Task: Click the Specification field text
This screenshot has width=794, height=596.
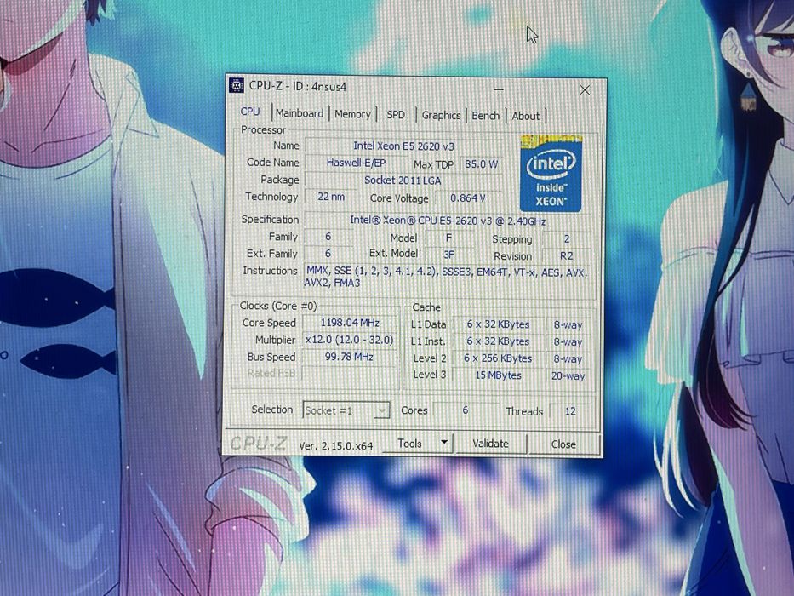Action: [x=448, y=221]
